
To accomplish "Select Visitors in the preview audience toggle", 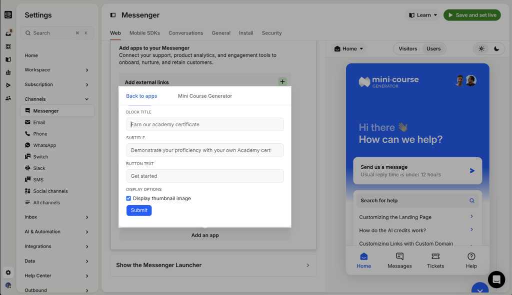I will (x=407, y=48).
